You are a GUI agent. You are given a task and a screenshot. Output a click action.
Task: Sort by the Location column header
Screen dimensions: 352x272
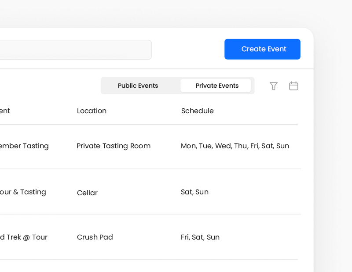(92, 111)
